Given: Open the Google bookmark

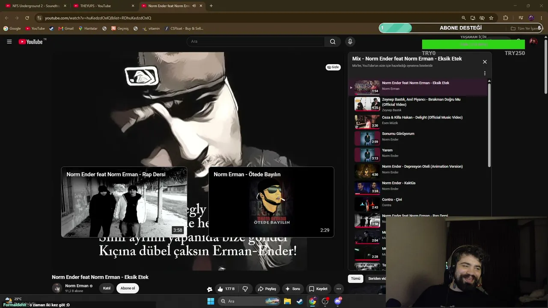Looking at the screenshot, I should [12, 29].
